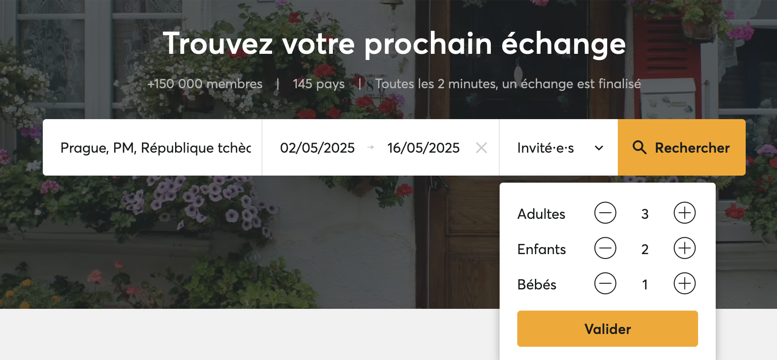The image size is (777, 360).
Task: Click the minus icon next to Adultes
Action: click(x=605, y=213)
